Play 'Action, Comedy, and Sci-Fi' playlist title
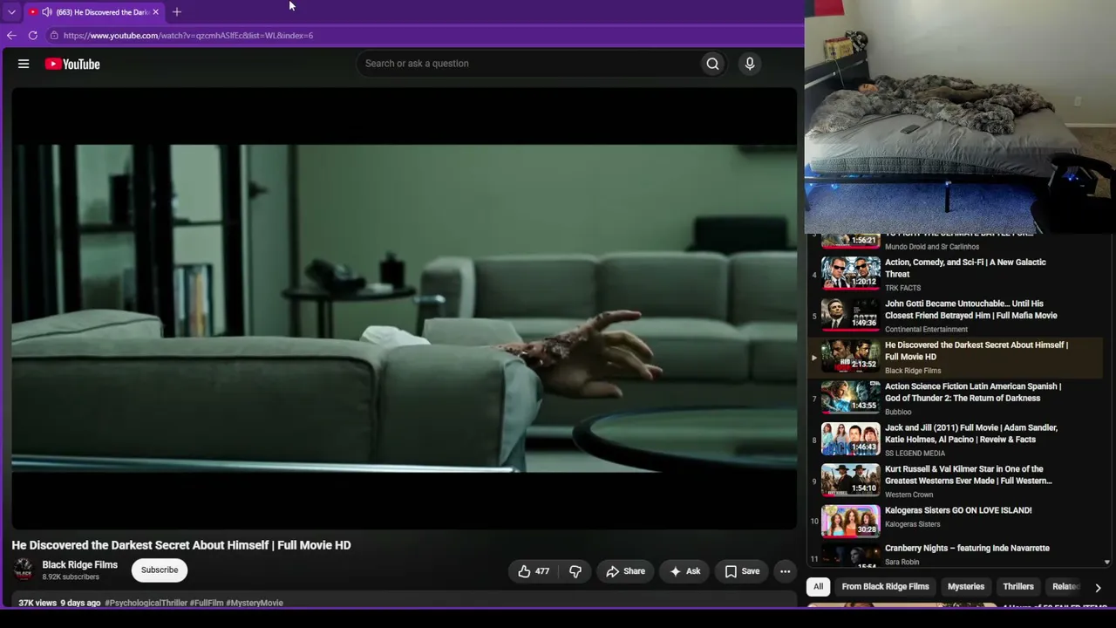1116x628 pixels. pos(965,268)
